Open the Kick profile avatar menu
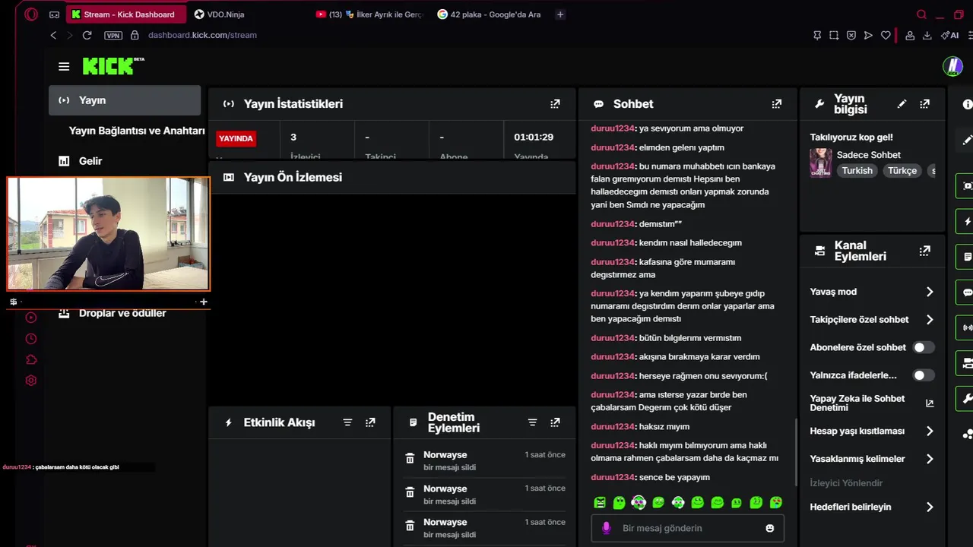The image size is (973, 547). [952, 66]
